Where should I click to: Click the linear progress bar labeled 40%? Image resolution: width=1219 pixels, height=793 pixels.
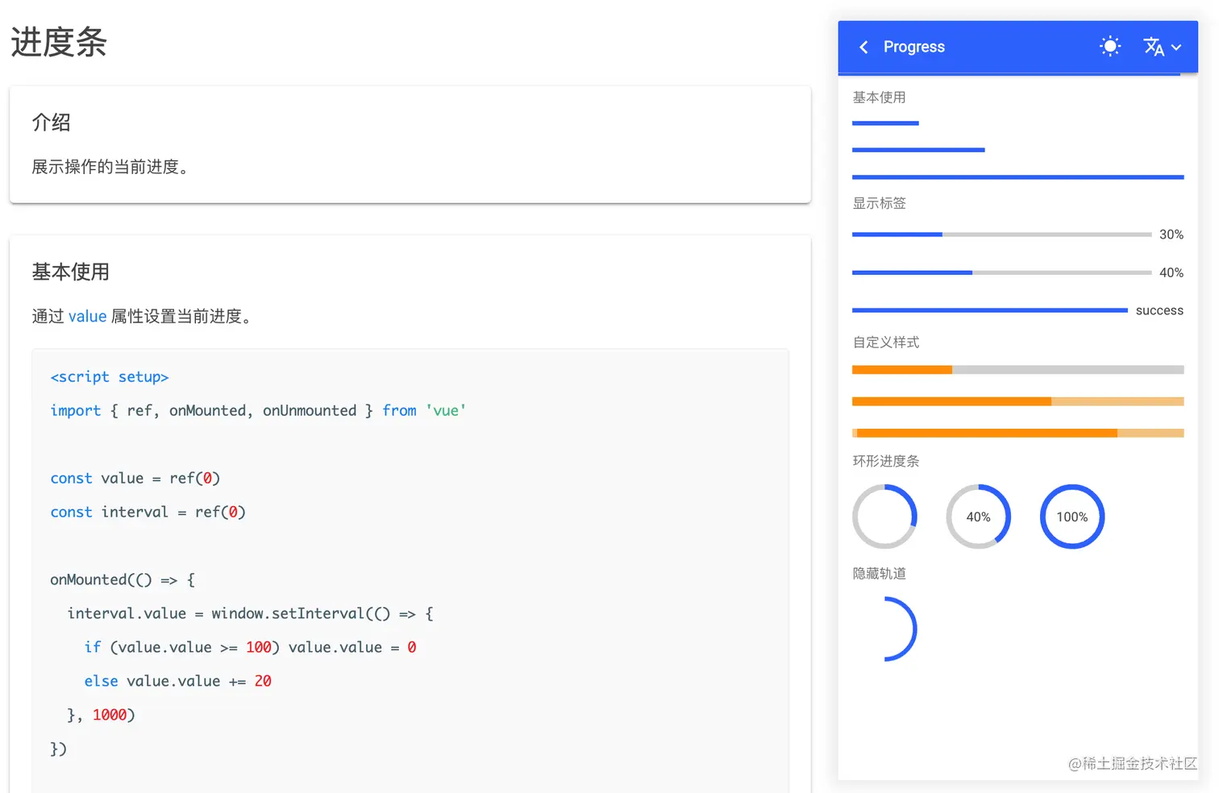(1001, 272)
